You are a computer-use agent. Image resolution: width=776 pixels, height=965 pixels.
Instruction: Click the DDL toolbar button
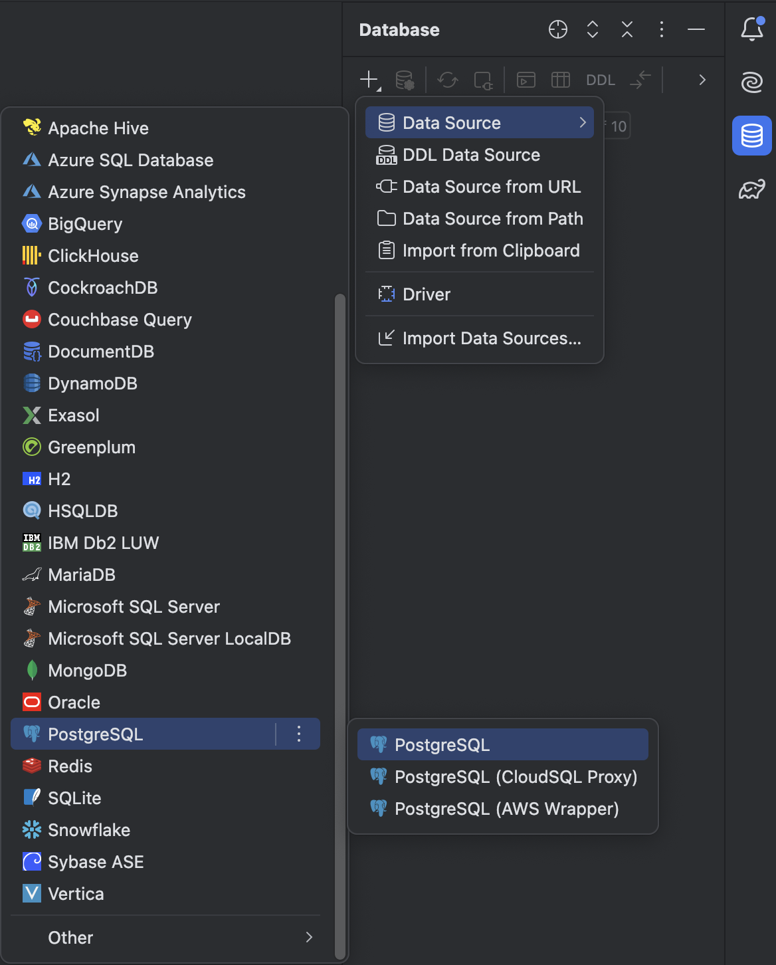[x=601, y=80]
